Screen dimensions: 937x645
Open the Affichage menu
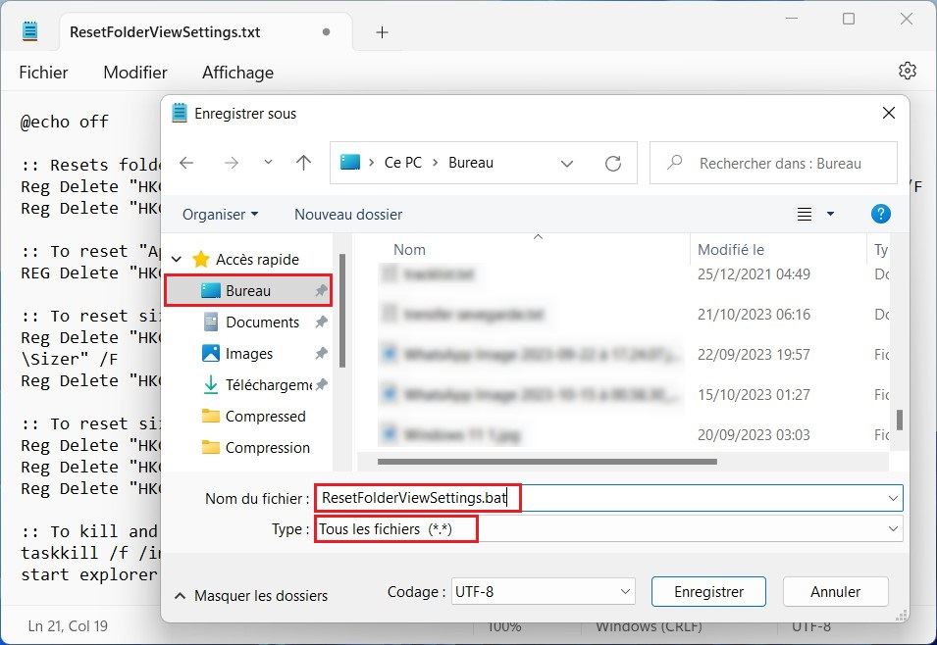237,73
